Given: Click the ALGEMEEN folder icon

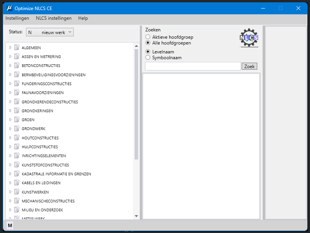Looking at the screenshot, I should pyautogui.click(x=17, y=47).
